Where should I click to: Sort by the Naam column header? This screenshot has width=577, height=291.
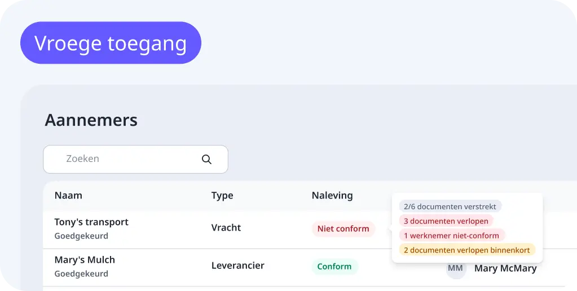68,196
